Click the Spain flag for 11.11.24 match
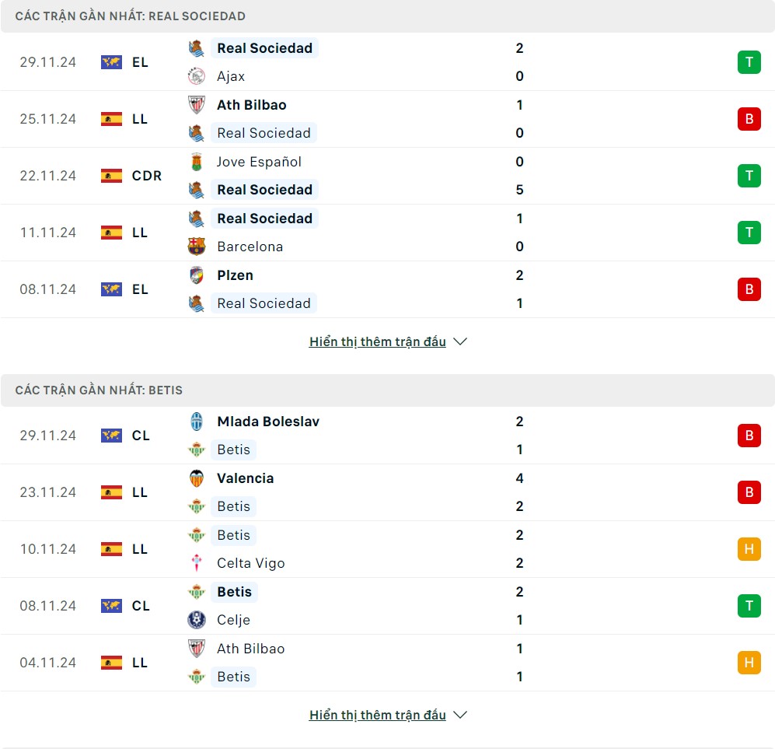This screenshot has height=749, width=775. click(x=111, y=233)
